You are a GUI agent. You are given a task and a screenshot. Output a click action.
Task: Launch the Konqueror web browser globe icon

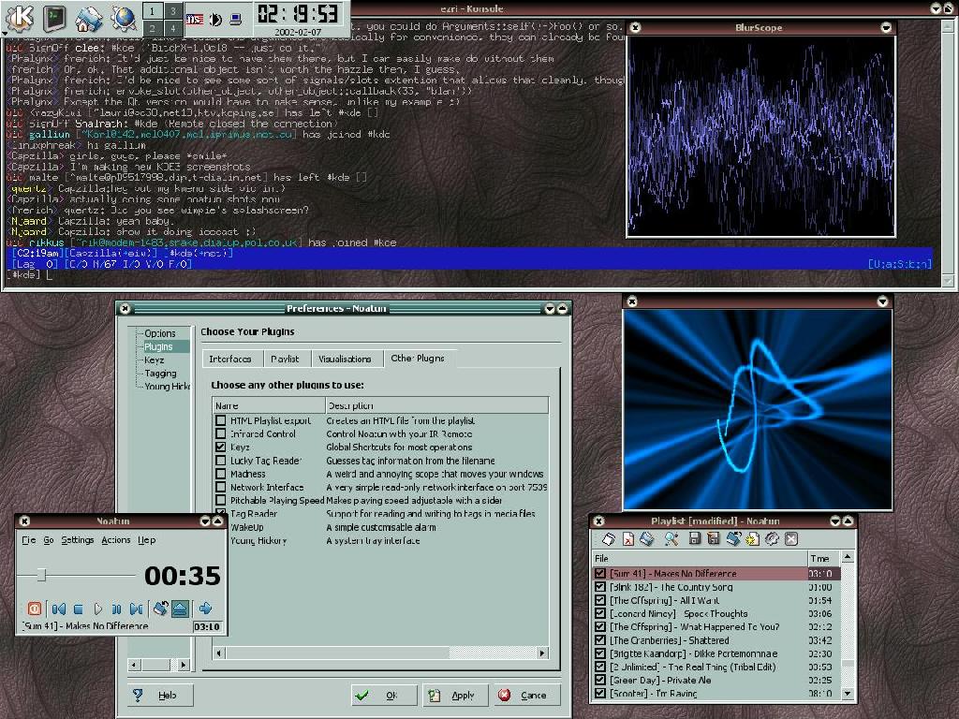pyautogui.click(x=123, y=19)
